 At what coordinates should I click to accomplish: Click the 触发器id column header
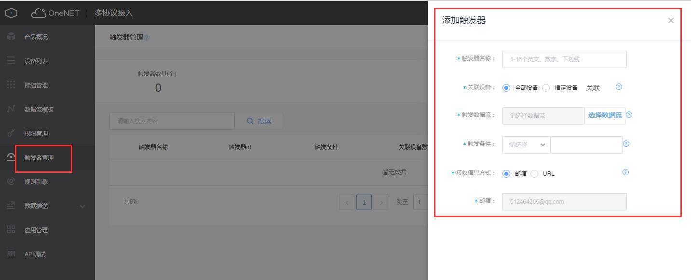(240, 147)
